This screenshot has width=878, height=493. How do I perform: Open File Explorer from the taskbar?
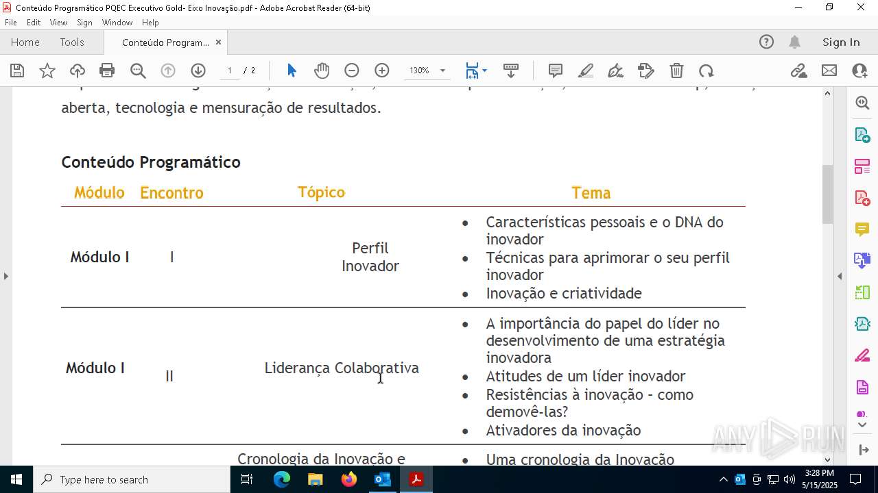[315, 479]
